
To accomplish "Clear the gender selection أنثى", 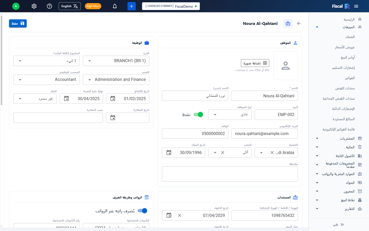I will [x=223, y=152].
